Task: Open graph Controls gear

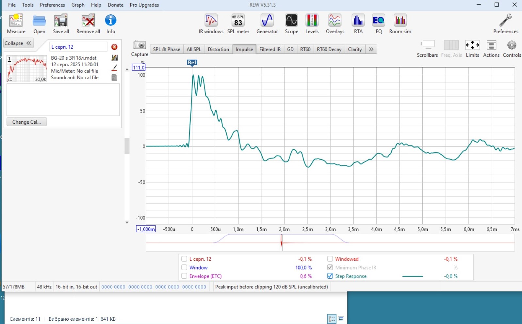Action: pos(512,49)
